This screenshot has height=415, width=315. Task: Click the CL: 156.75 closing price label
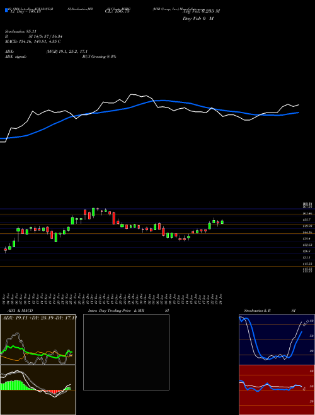pyautogui.click(x=117, y=11)
